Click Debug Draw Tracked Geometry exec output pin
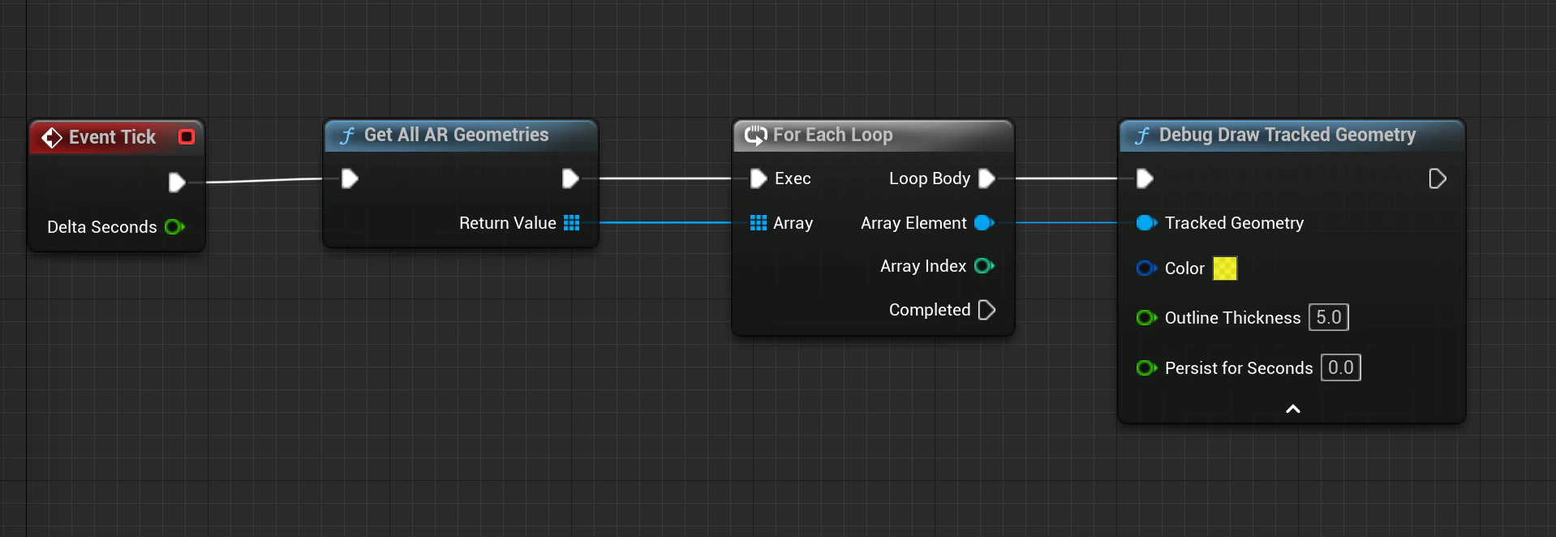This screenshot has height=537, width=1556. click(1438, 178)
